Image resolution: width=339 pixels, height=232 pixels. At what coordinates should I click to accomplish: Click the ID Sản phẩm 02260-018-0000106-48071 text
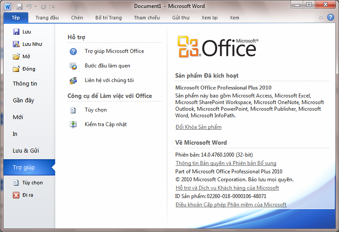(x=221, y=196)
